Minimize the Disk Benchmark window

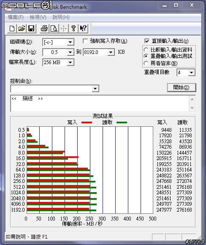tap(164, 5)
